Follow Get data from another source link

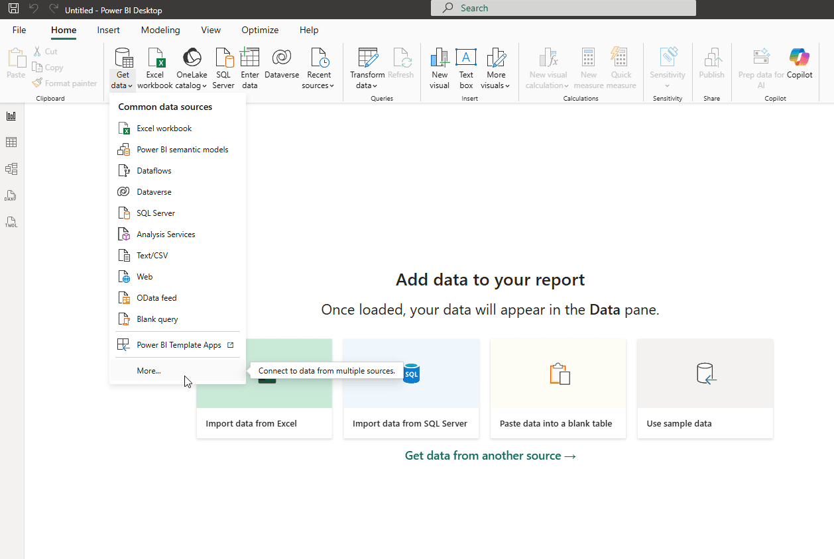(x=491, y=456)
